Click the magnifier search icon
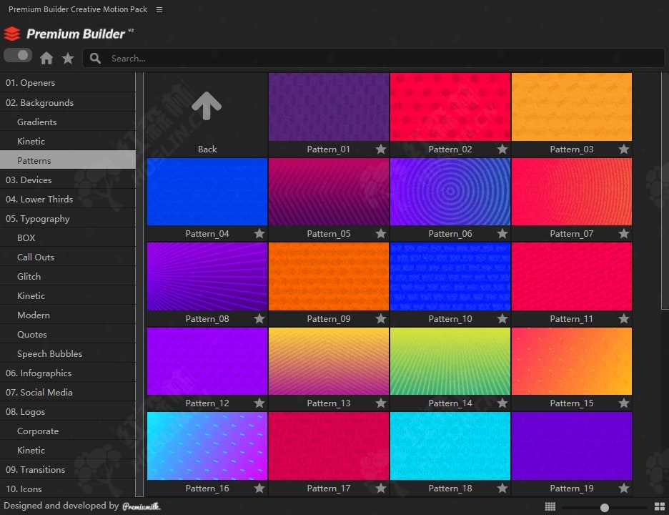 click(95, 59)
